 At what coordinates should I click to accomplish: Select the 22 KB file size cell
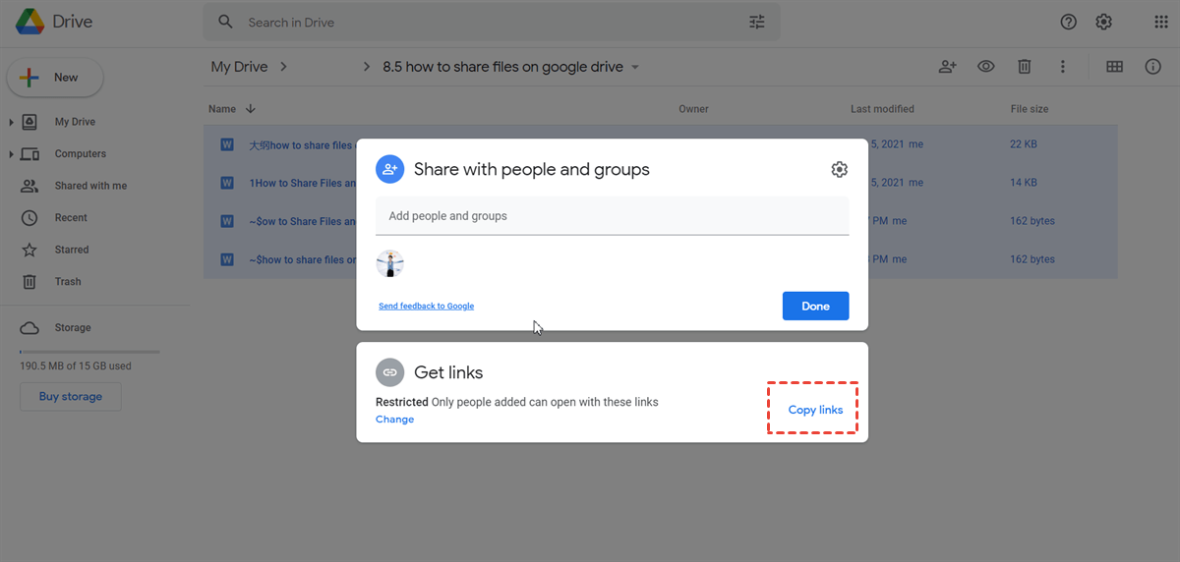pyautogui.click(x=1023, y=144)
